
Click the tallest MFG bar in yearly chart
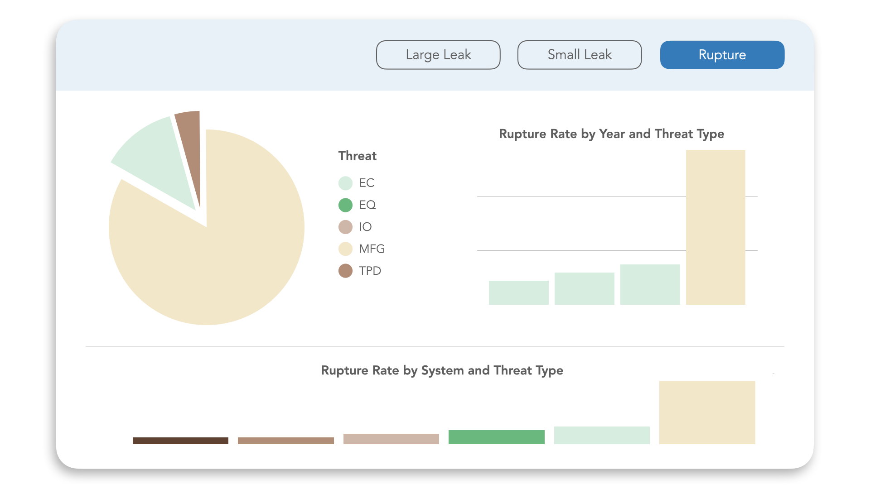click(715, 226)
